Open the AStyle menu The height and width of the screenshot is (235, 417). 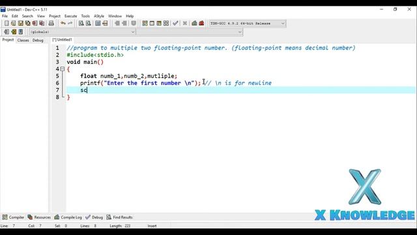[x=99, y=16]
